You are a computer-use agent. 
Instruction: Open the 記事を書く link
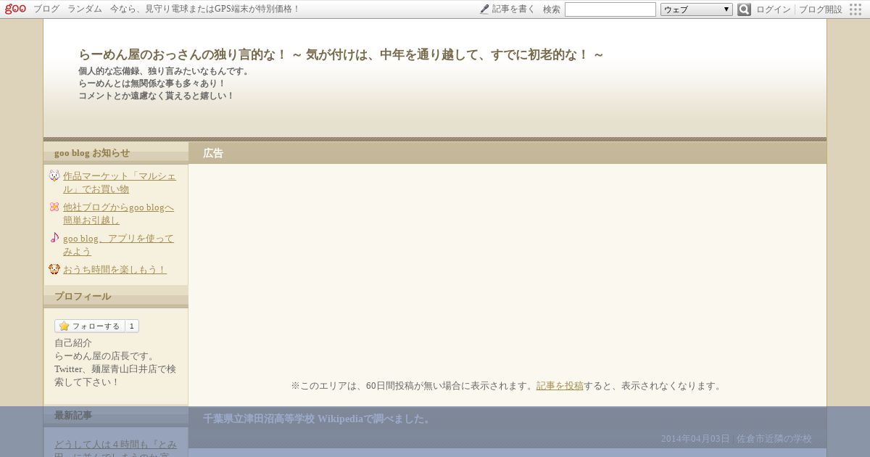pos(513,9)
